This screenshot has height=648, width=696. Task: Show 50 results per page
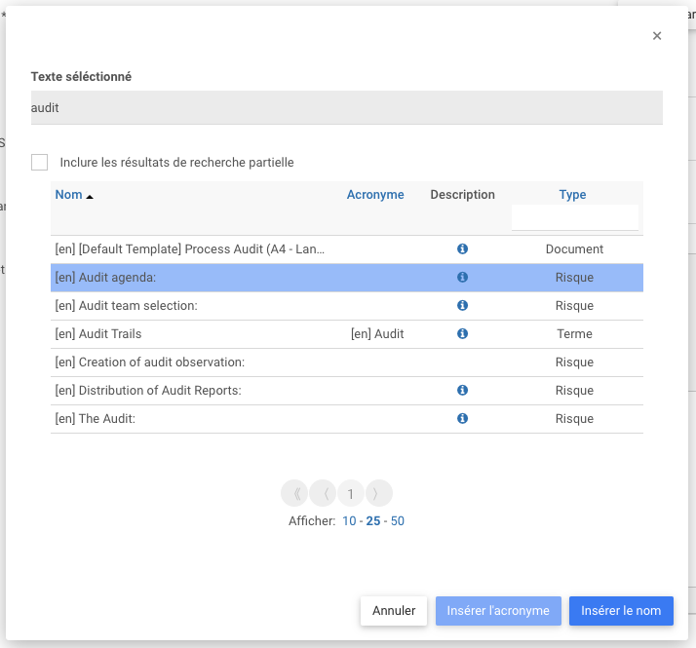click(398, 521)
